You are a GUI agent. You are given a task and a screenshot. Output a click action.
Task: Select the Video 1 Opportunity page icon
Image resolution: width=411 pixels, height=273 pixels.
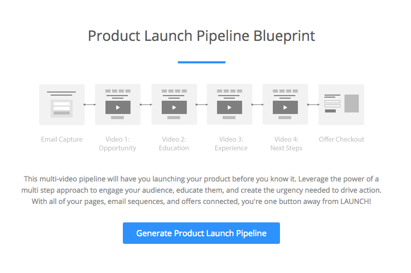pos(118,104)
